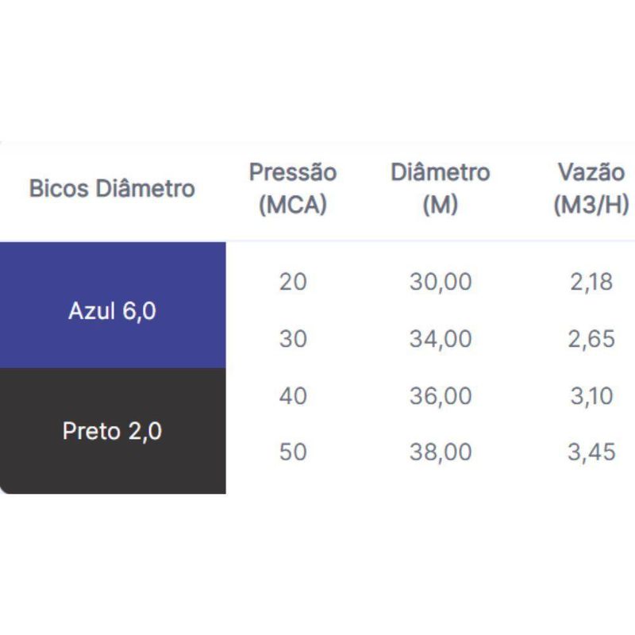This screenshot has width=635, height=635.
Task: Select flow rate value 3,10
Action: pos(591,395)
